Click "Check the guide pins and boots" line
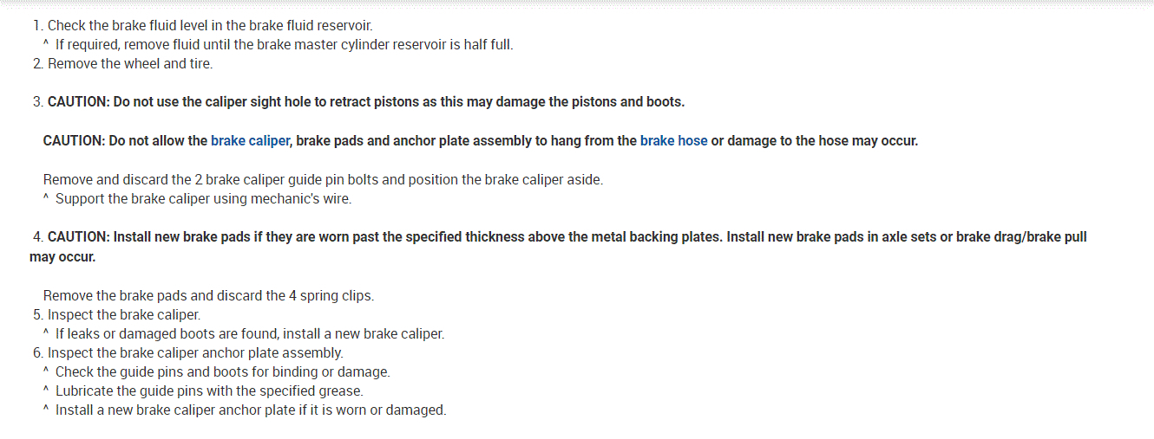 click(223, 372)
